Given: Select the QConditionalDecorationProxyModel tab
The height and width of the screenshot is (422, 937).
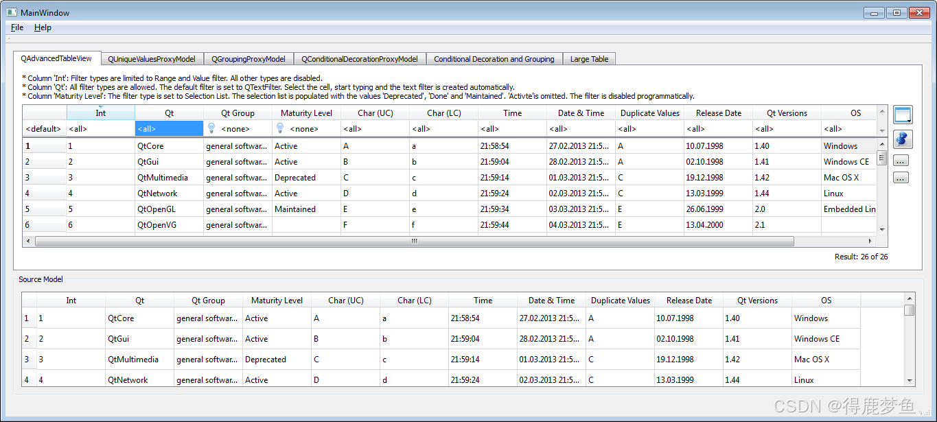Looking at the screenshot, I should tap(360, 59).
